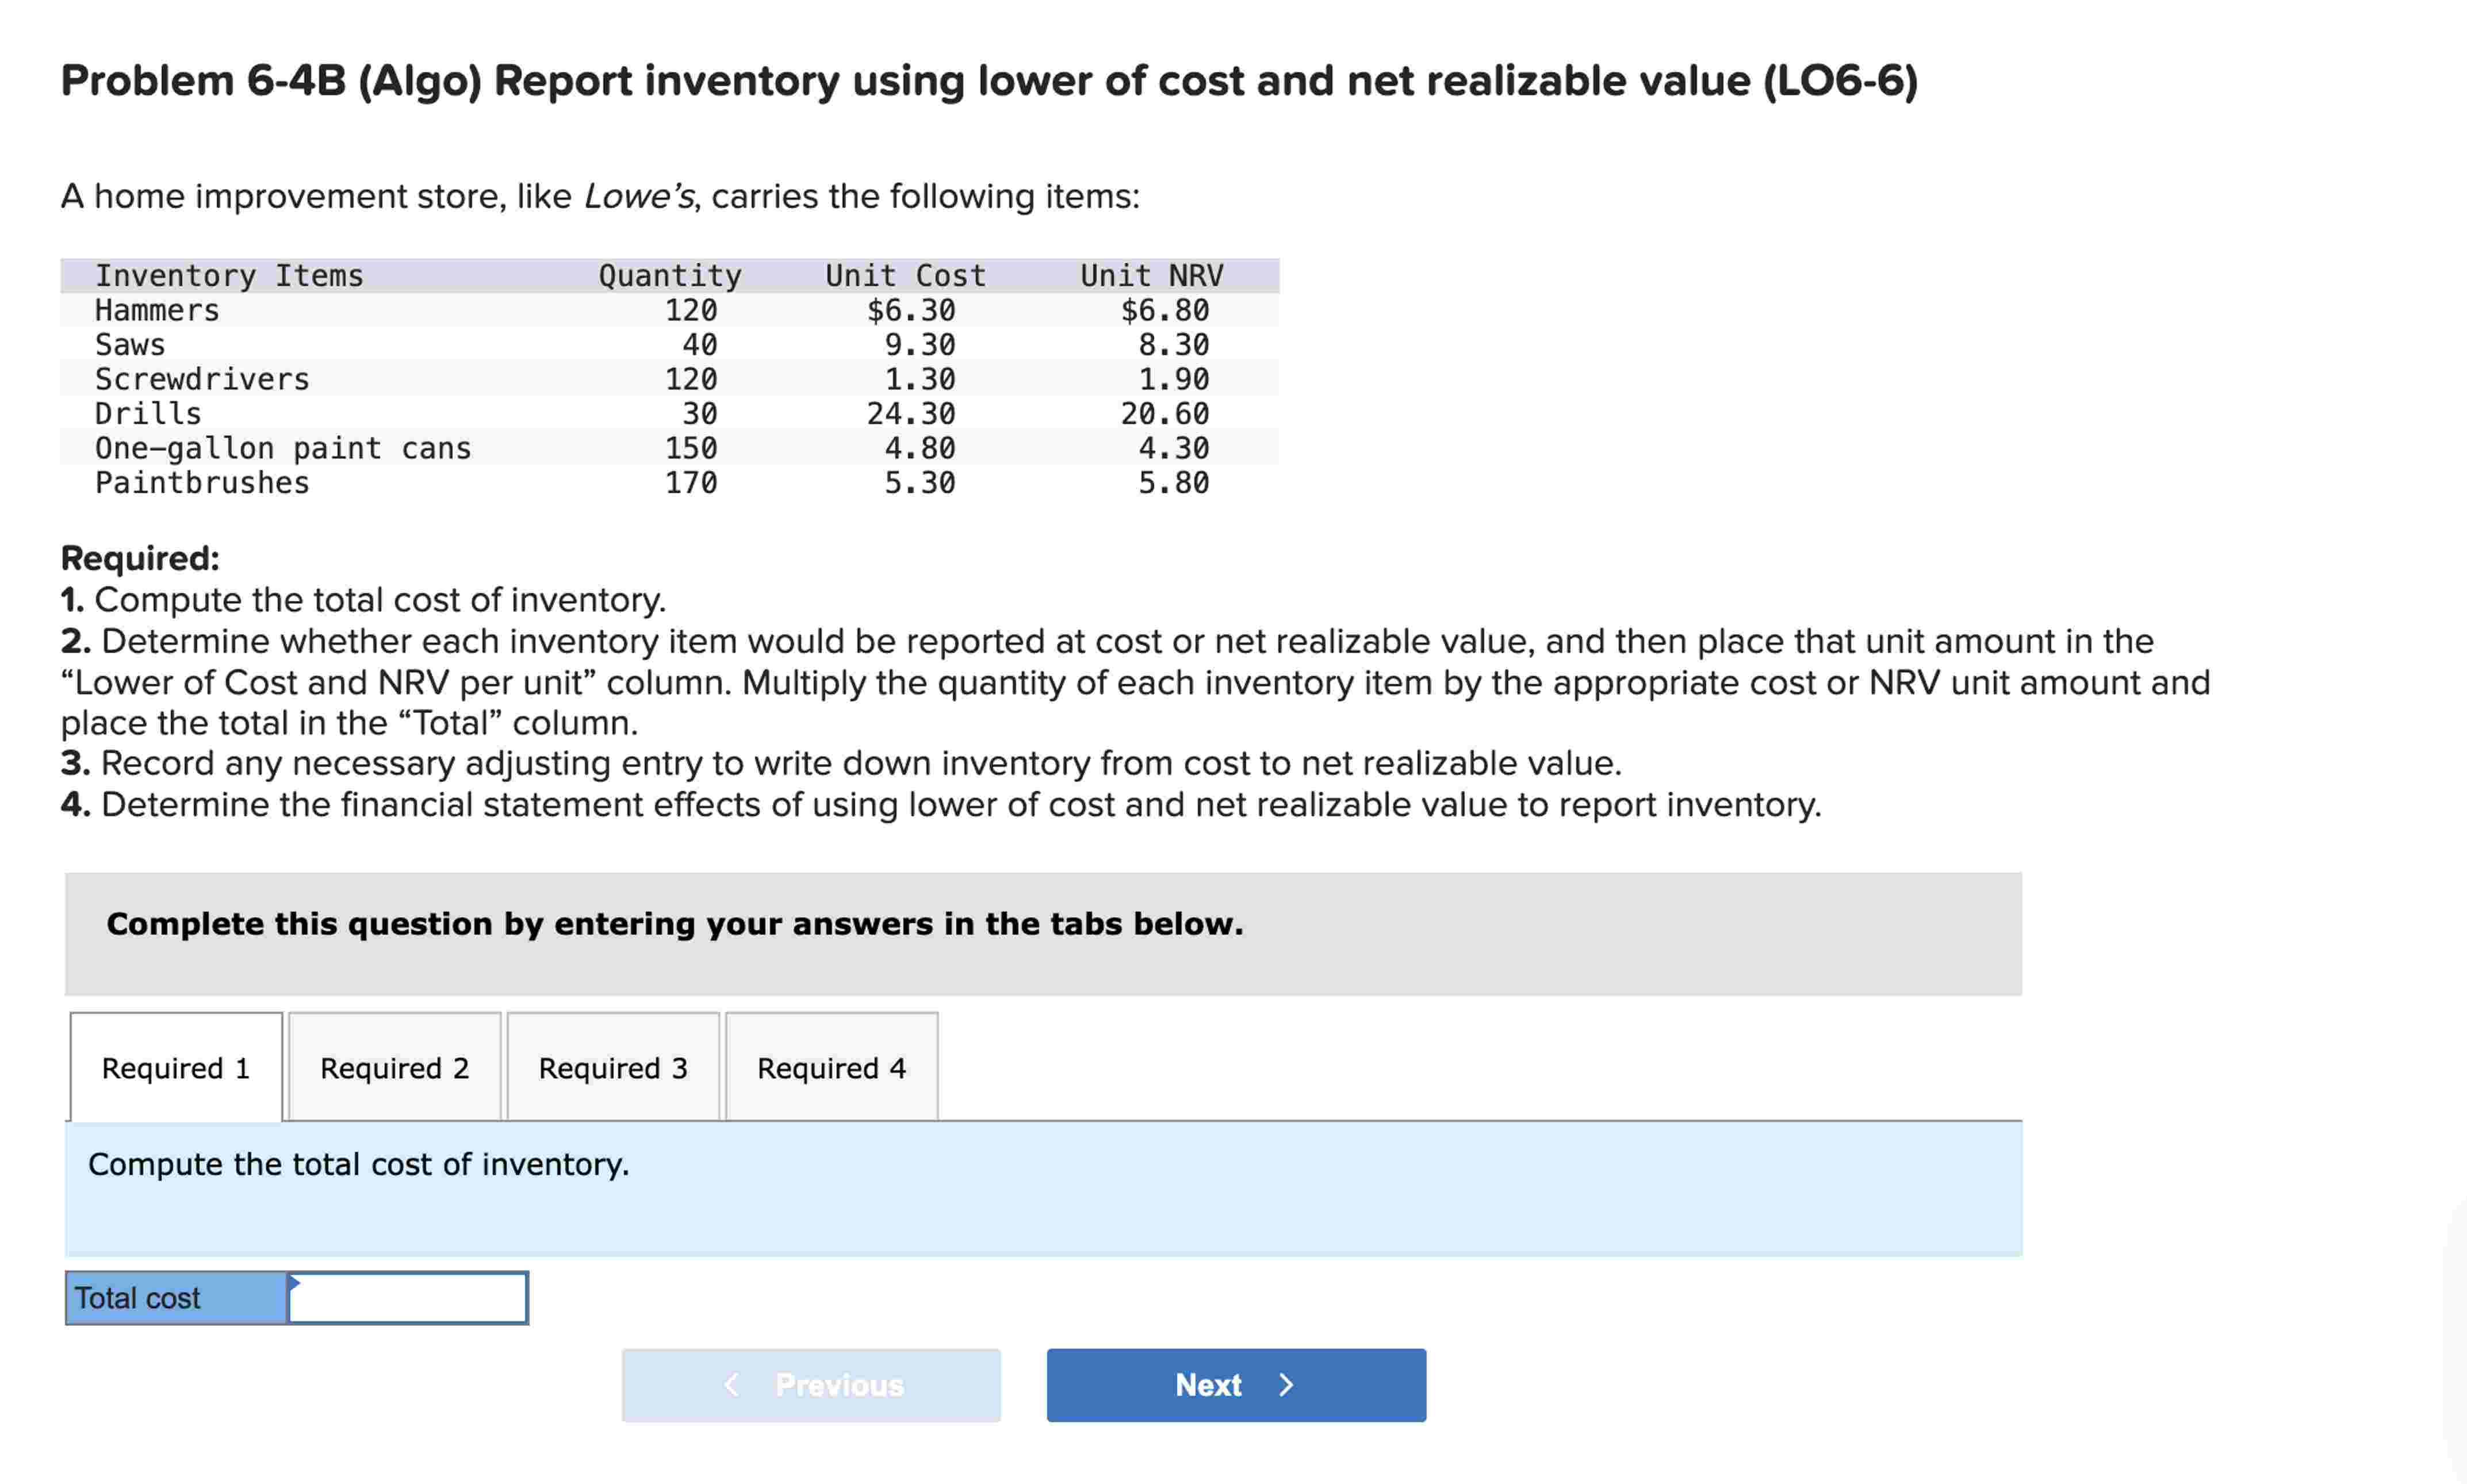Screen dimensions: 2467x1484
Task: Open the Required 4 tab
Action: (x=832, y=1067)
